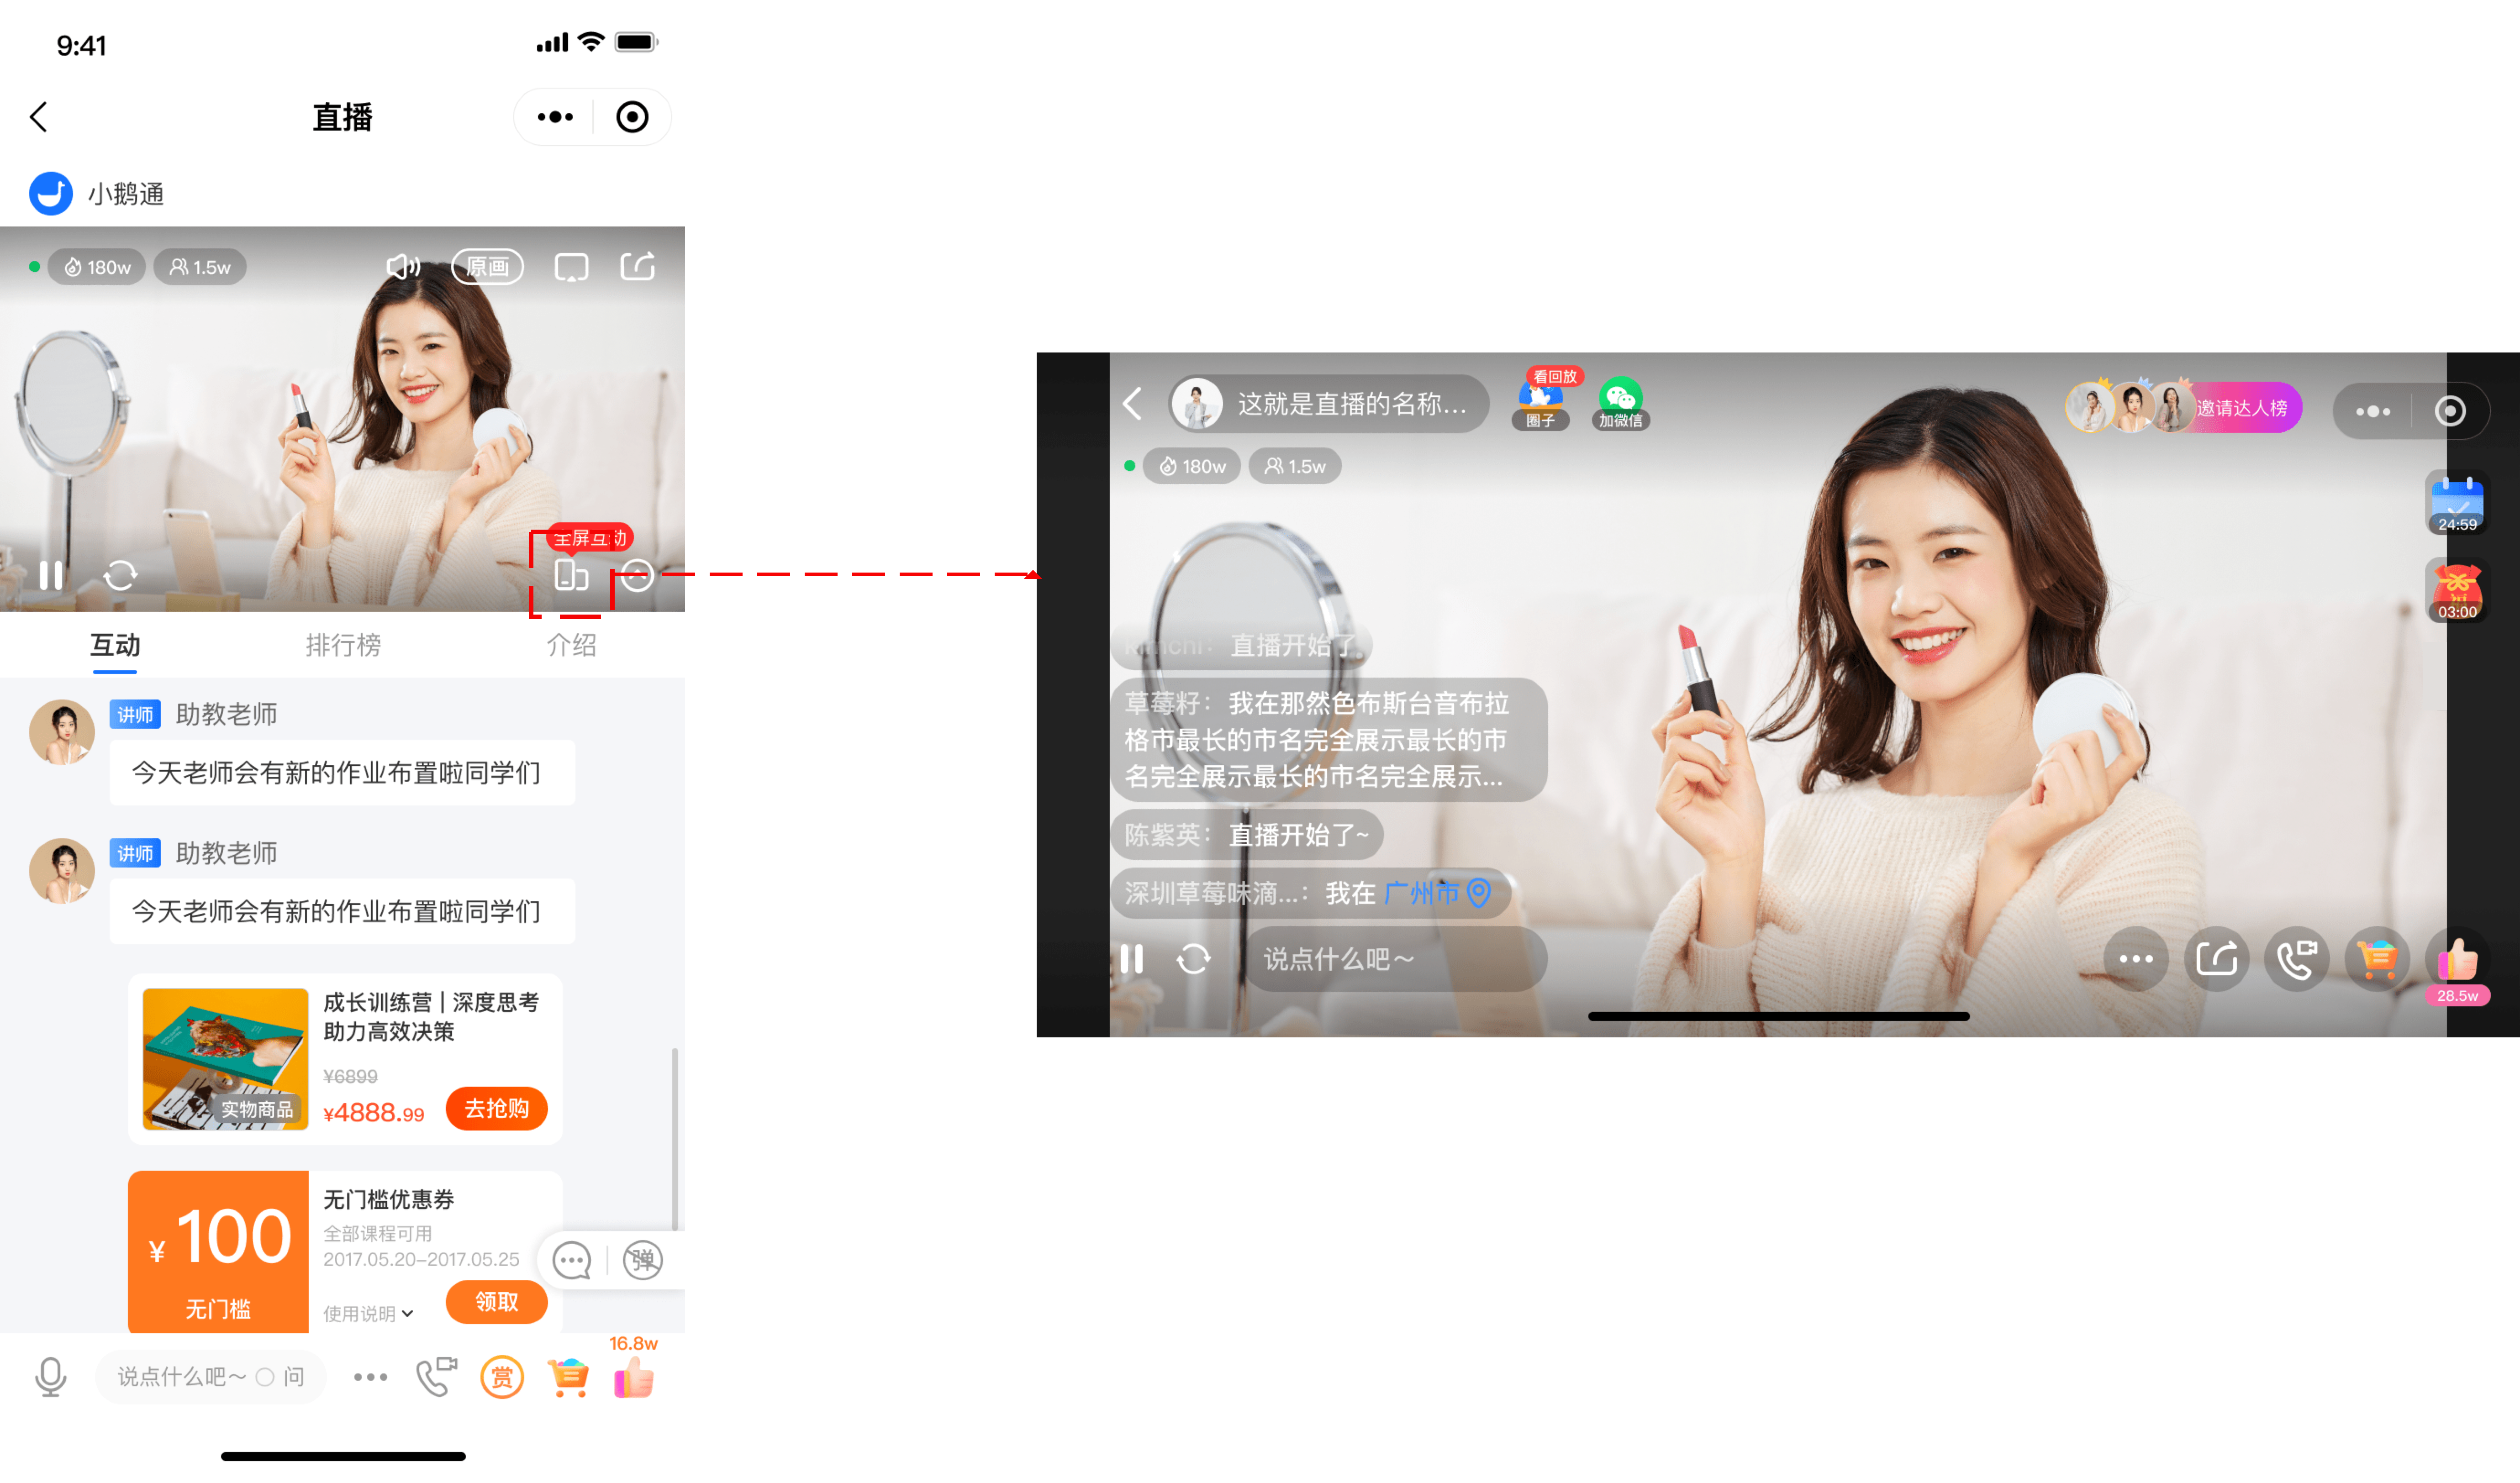Open the 成长训练营｜深度思考 product title

(431, 1016)
